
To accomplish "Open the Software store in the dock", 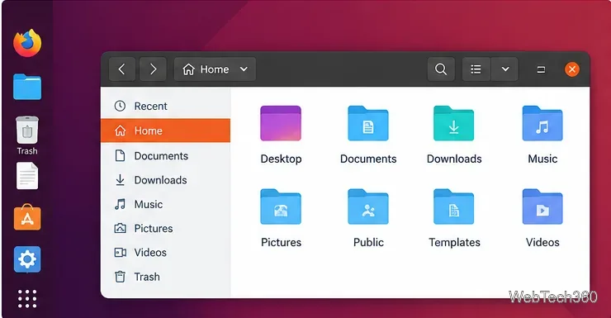I will click(x=27, y=217).
